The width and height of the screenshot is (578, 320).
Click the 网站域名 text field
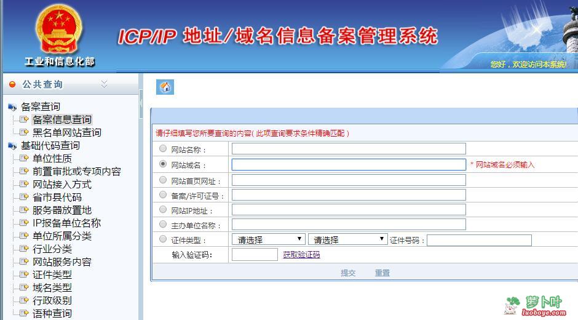pyautogui.click(x=349, y=164)
